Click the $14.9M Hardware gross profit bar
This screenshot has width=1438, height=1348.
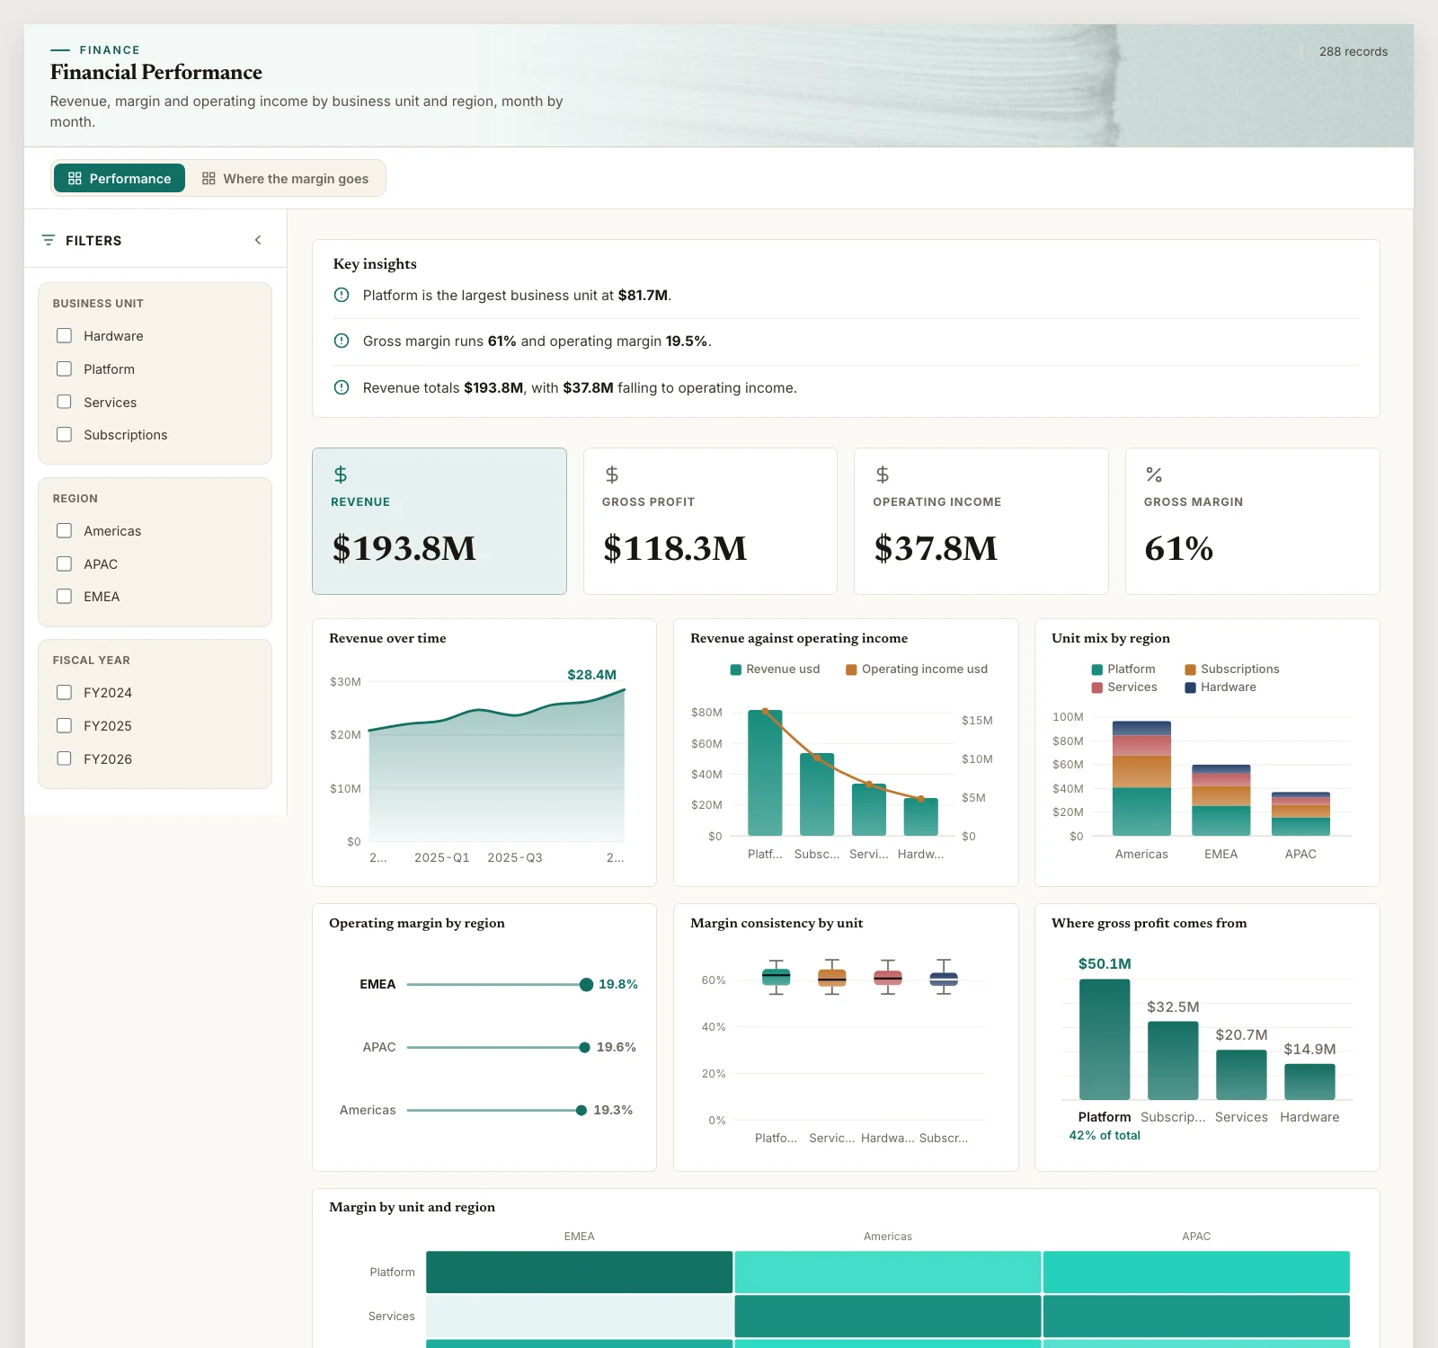click(1309, 1082)
